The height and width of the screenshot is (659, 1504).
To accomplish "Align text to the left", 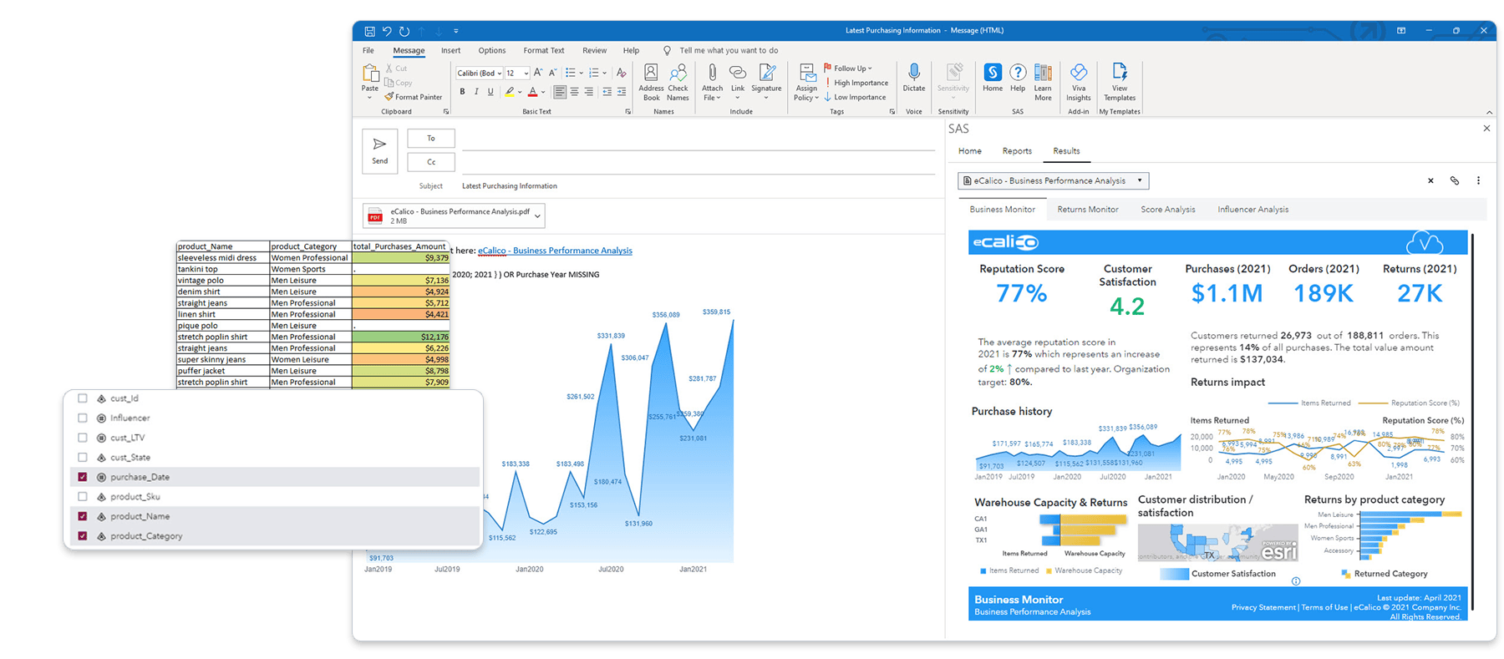I will (560, 92).
